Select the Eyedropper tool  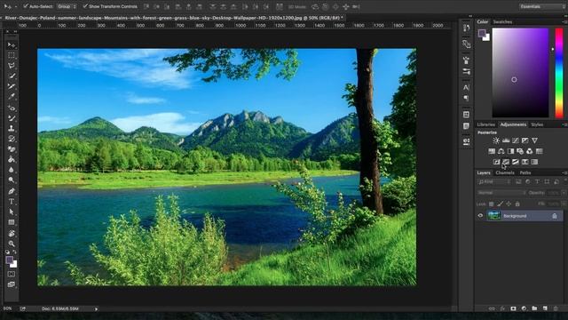click(x=12, y=97)
